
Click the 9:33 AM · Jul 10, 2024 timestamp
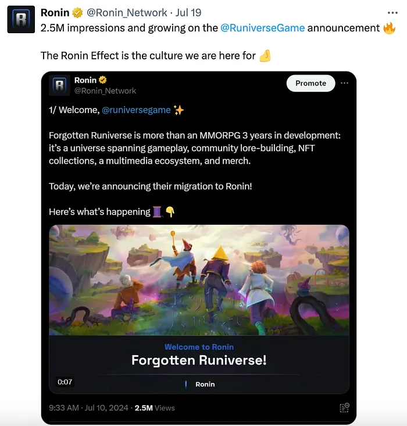click(x=88, y=408)
